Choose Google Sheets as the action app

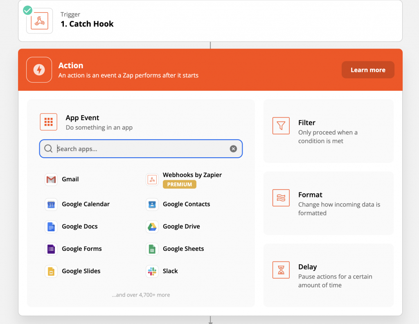click(183, 249)
